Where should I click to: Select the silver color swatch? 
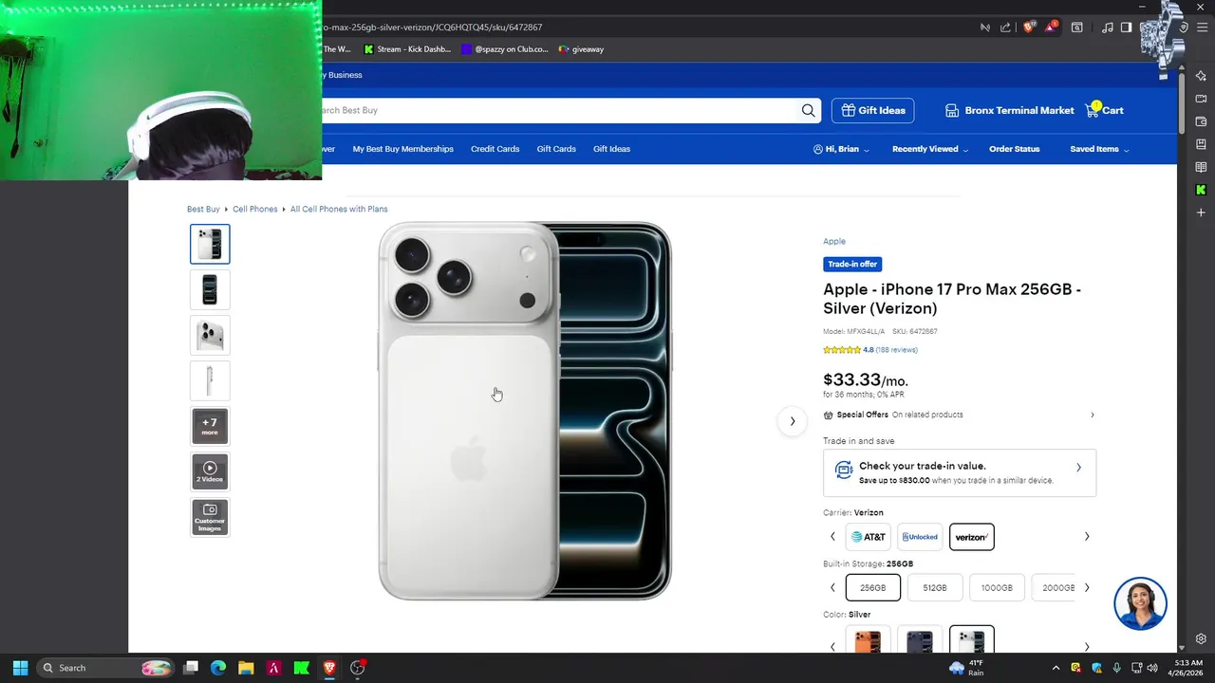tap(971, 639)
